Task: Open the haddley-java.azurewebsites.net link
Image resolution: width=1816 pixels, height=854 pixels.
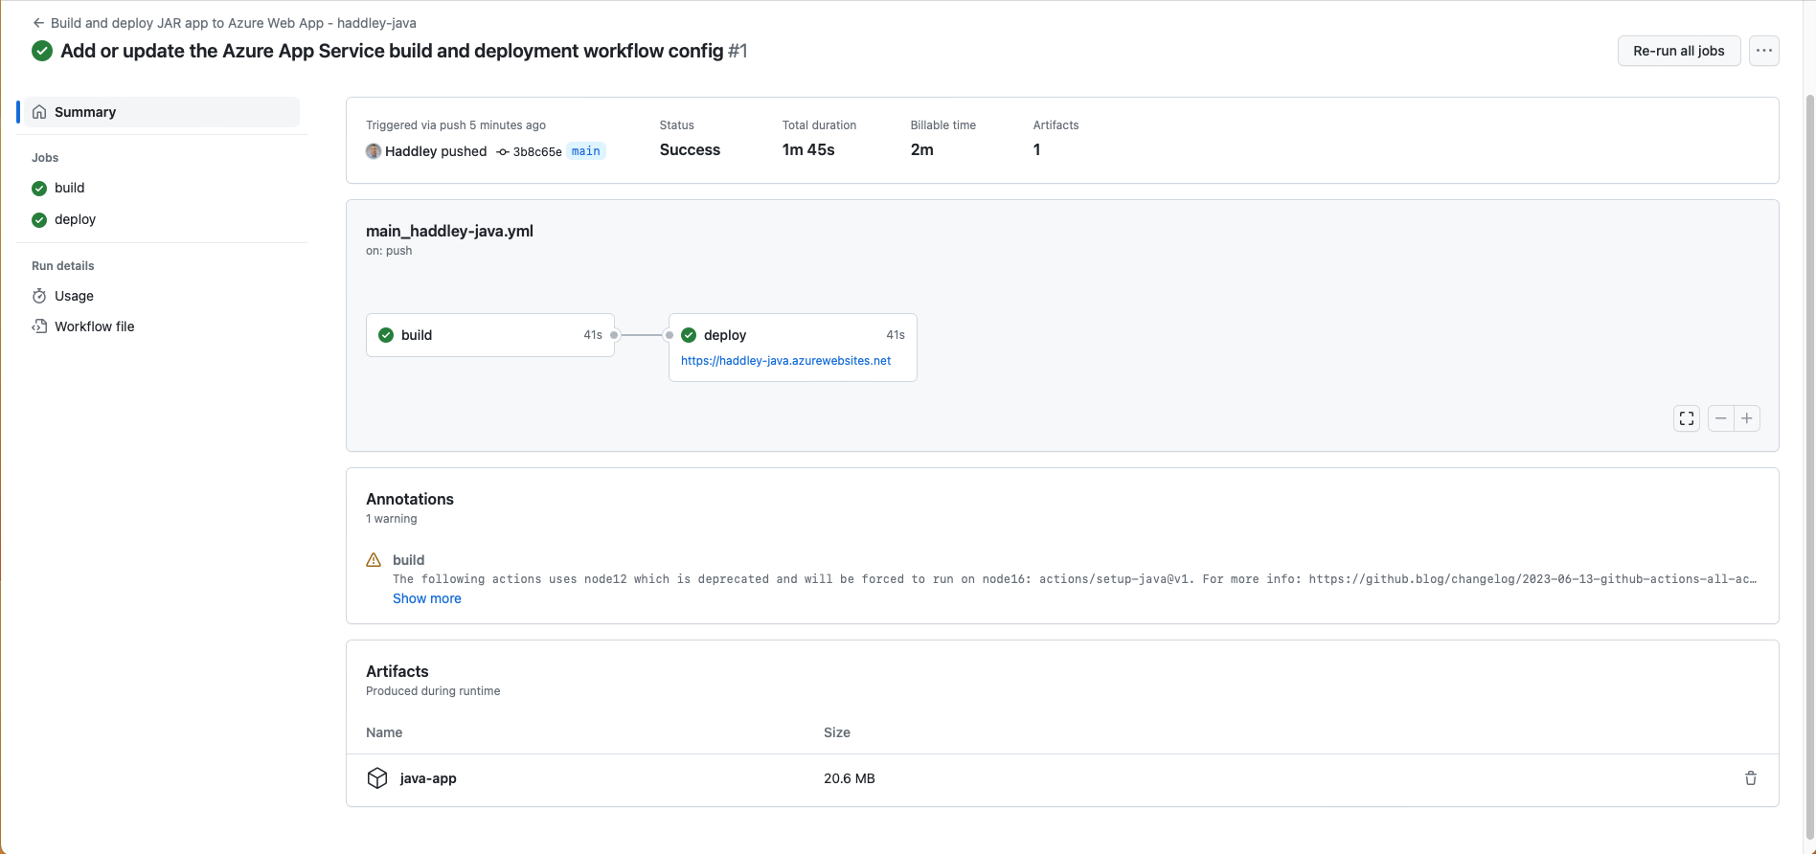Action: tap(785, 361)
